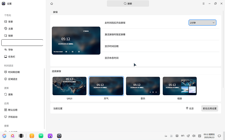225x140 pixels.
Task: Expand the 1分钟 screensaver delay dropdown
Action: coord(202,22)
